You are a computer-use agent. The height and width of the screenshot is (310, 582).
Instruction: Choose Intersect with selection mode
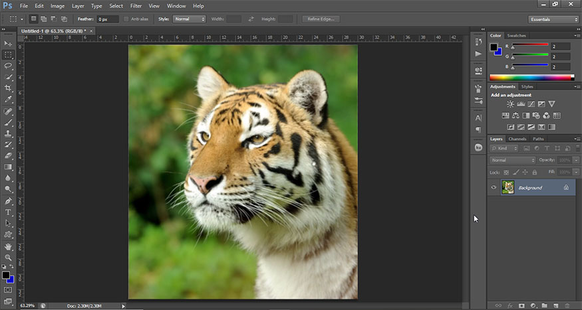click(x=64, y=19)
